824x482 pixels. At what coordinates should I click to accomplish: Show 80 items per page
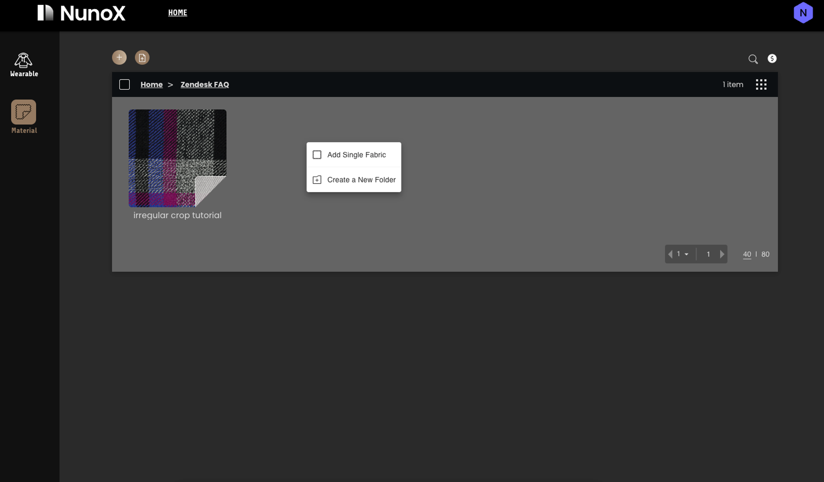(765, 254)
